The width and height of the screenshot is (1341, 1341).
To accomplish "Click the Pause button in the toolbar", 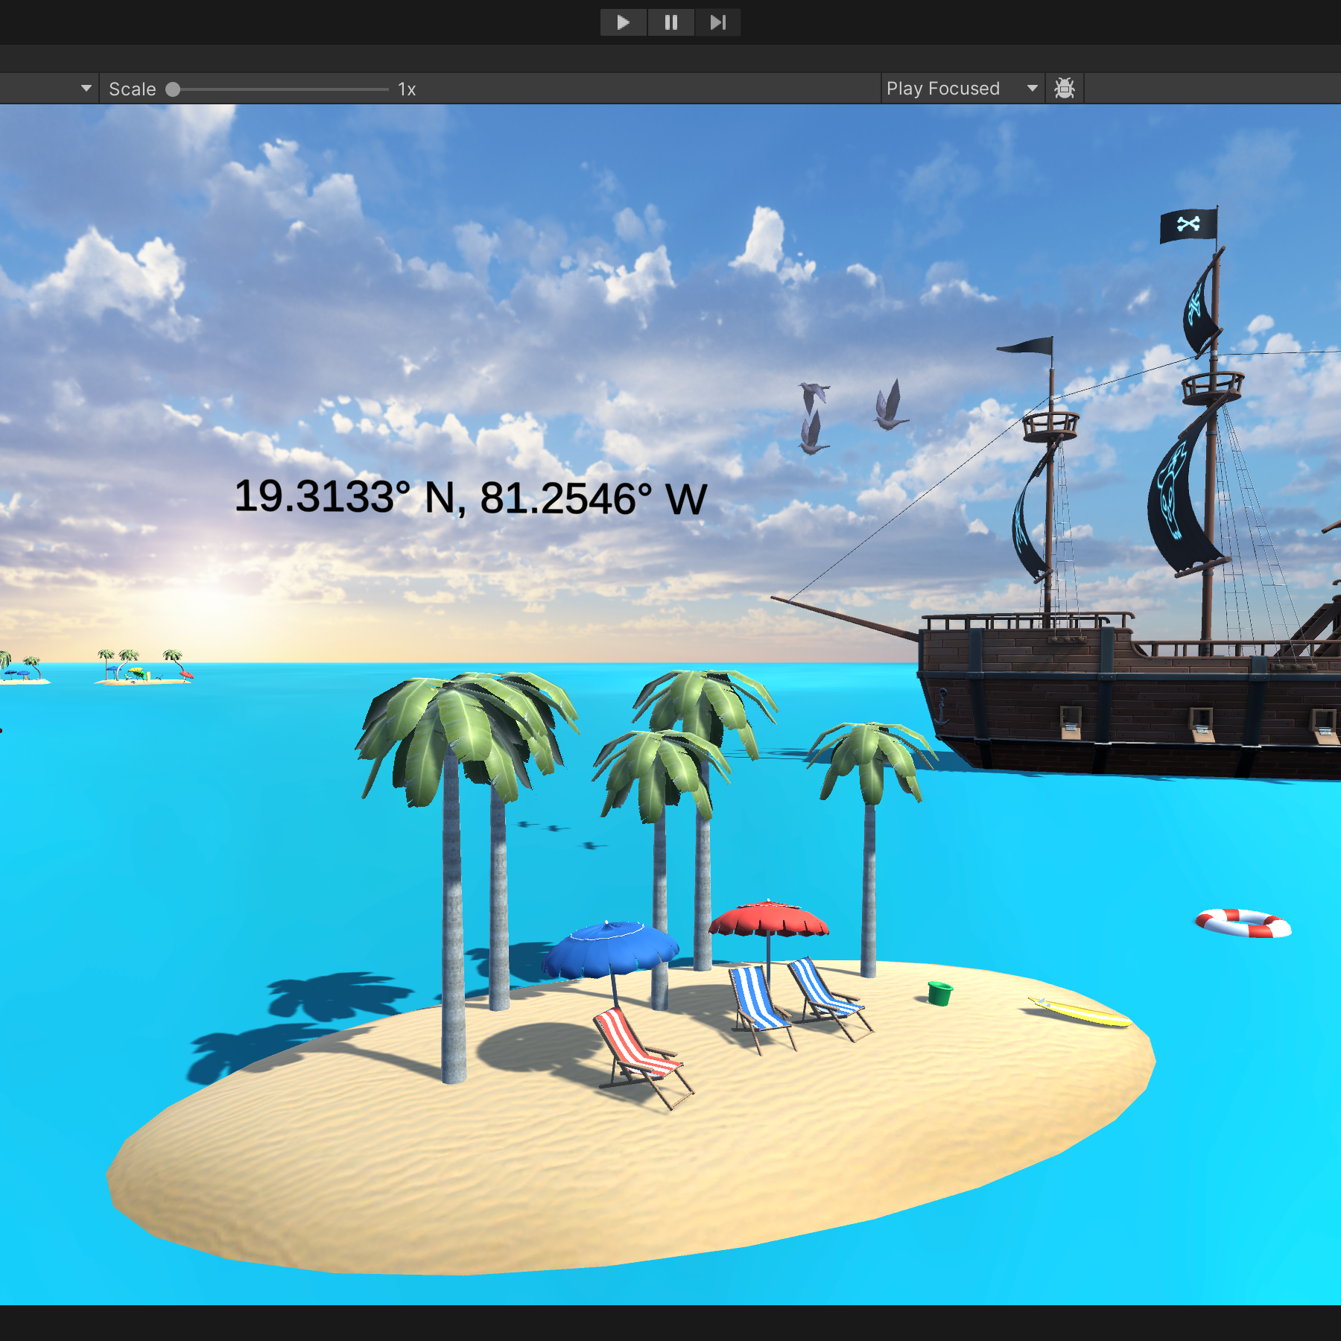I will (671, 22).
